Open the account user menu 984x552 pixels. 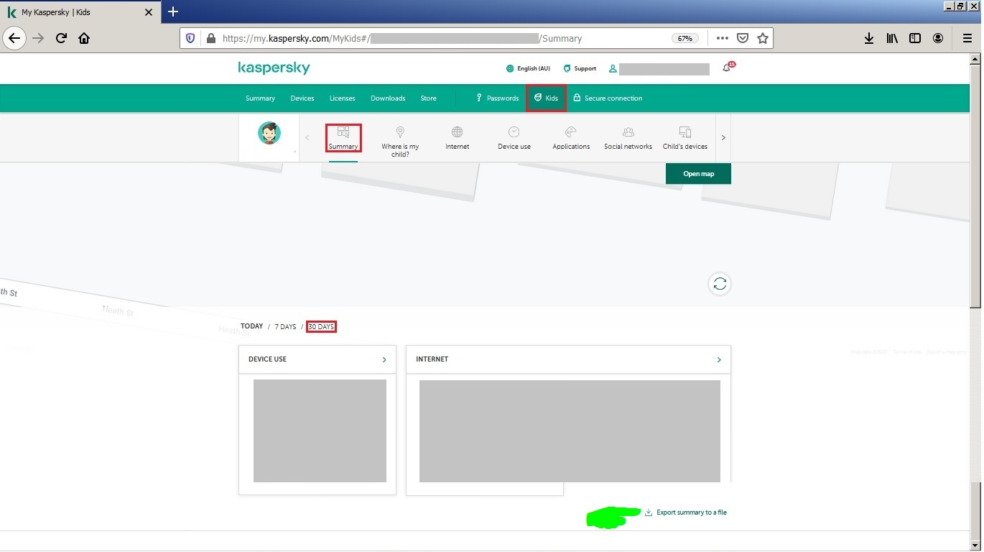coord(659,69)
